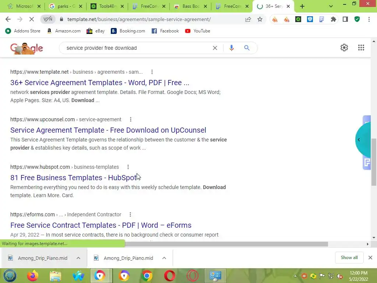This screenshot has width=377, height=283.
Task: Open the browser three-dot menu
Action: (369, 19)
